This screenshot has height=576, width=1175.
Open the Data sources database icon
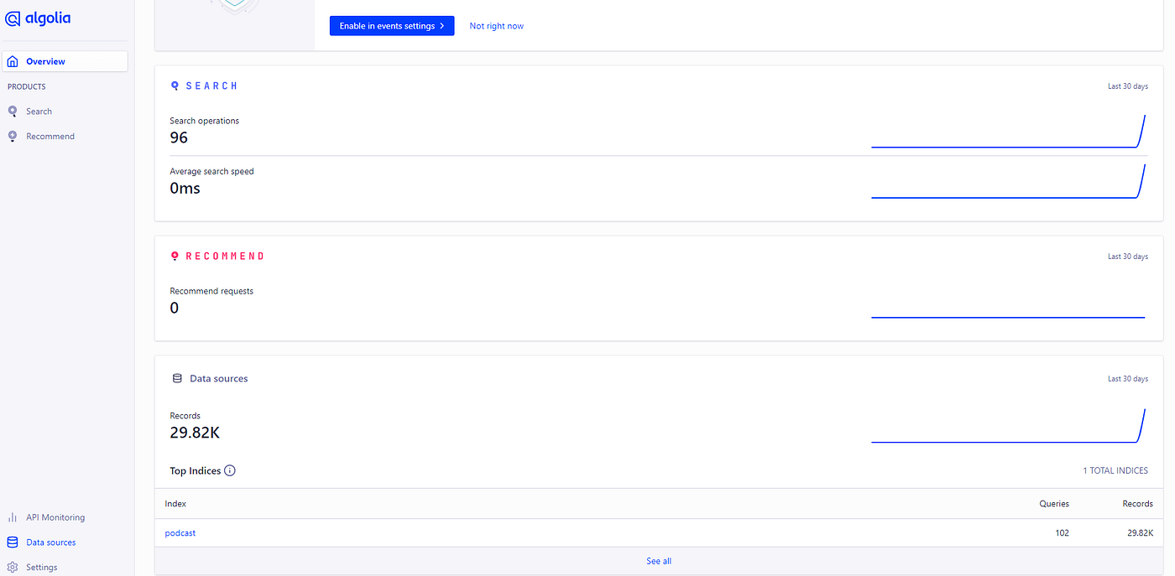click(x=13, y=542)
